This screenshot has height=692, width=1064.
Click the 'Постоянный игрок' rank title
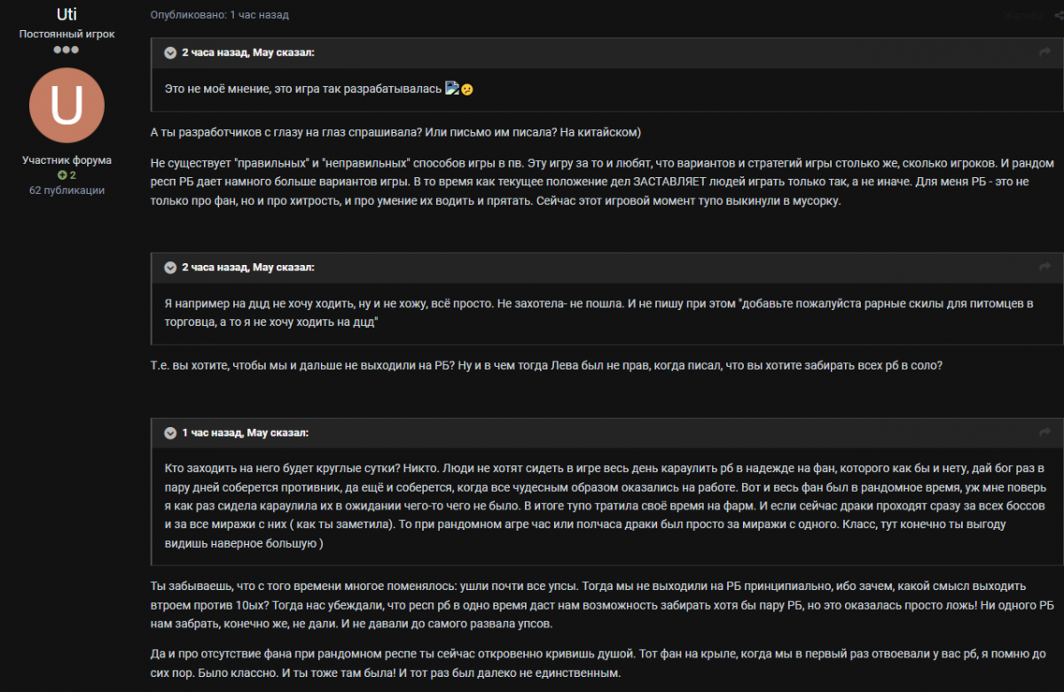click(x=66, y=34)
